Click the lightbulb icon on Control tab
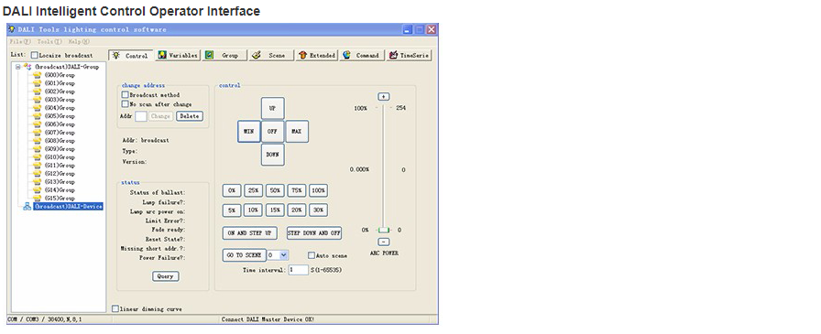 click(116, 55)
